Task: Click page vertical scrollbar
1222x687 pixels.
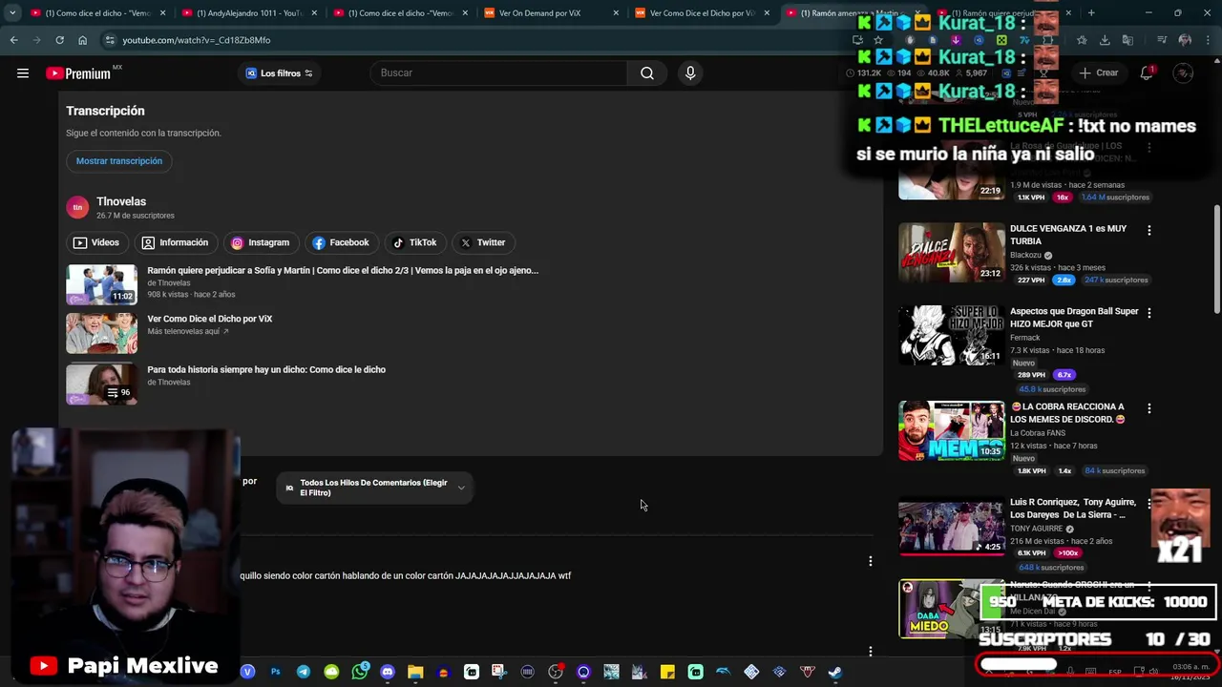Action: click(x=1216, y=258)
